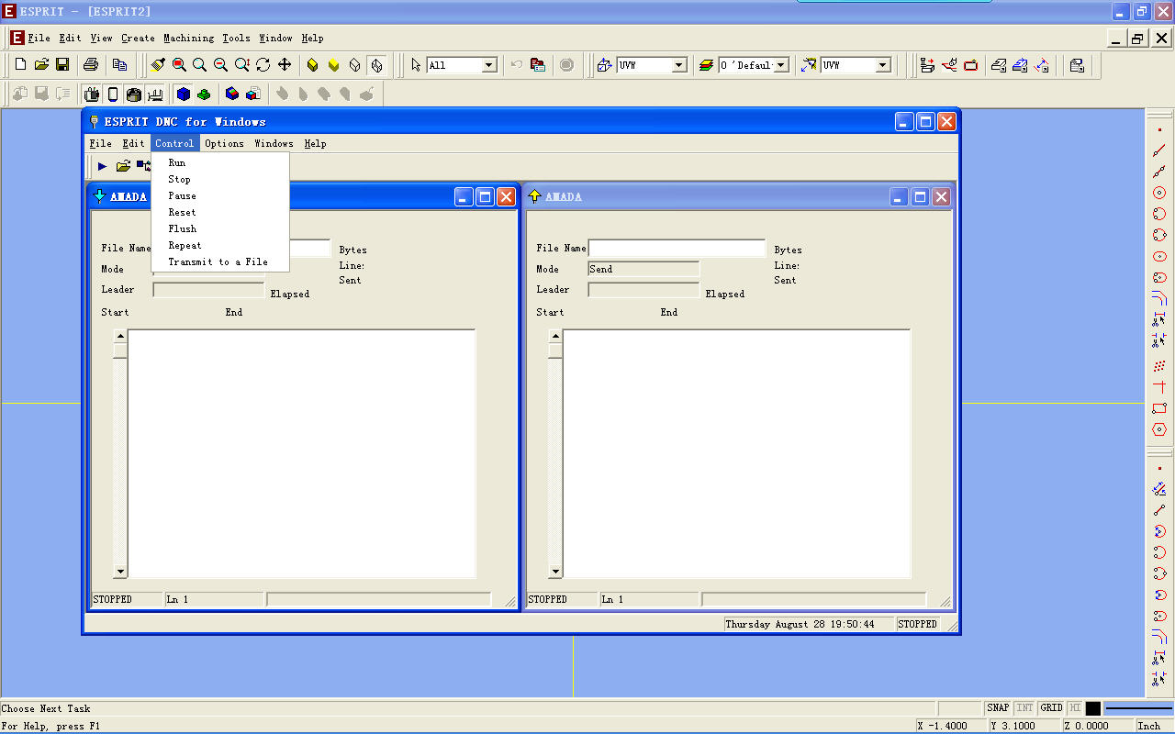Click the Redraw paintbrush icon
The image size is (1175, 734).
click(158, 64)
